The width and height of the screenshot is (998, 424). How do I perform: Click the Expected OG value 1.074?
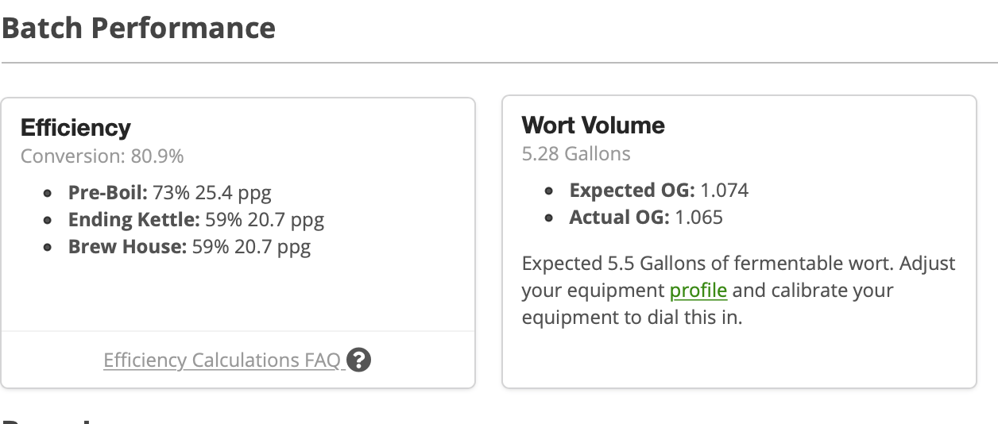[725, 191]
